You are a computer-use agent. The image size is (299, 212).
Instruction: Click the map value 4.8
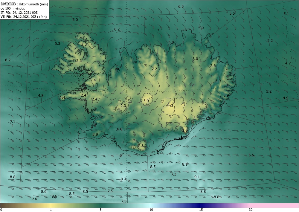41,95
